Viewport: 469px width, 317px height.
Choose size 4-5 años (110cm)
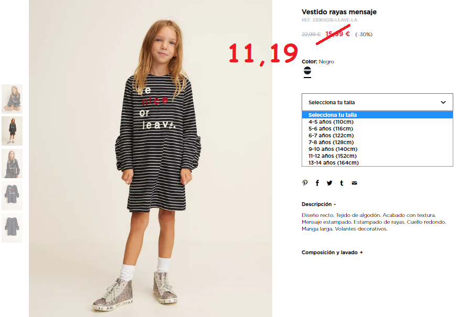tap(377, 122)
